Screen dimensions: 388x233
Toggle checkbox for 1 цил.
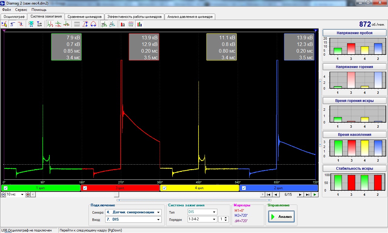(x=6, y=188)
